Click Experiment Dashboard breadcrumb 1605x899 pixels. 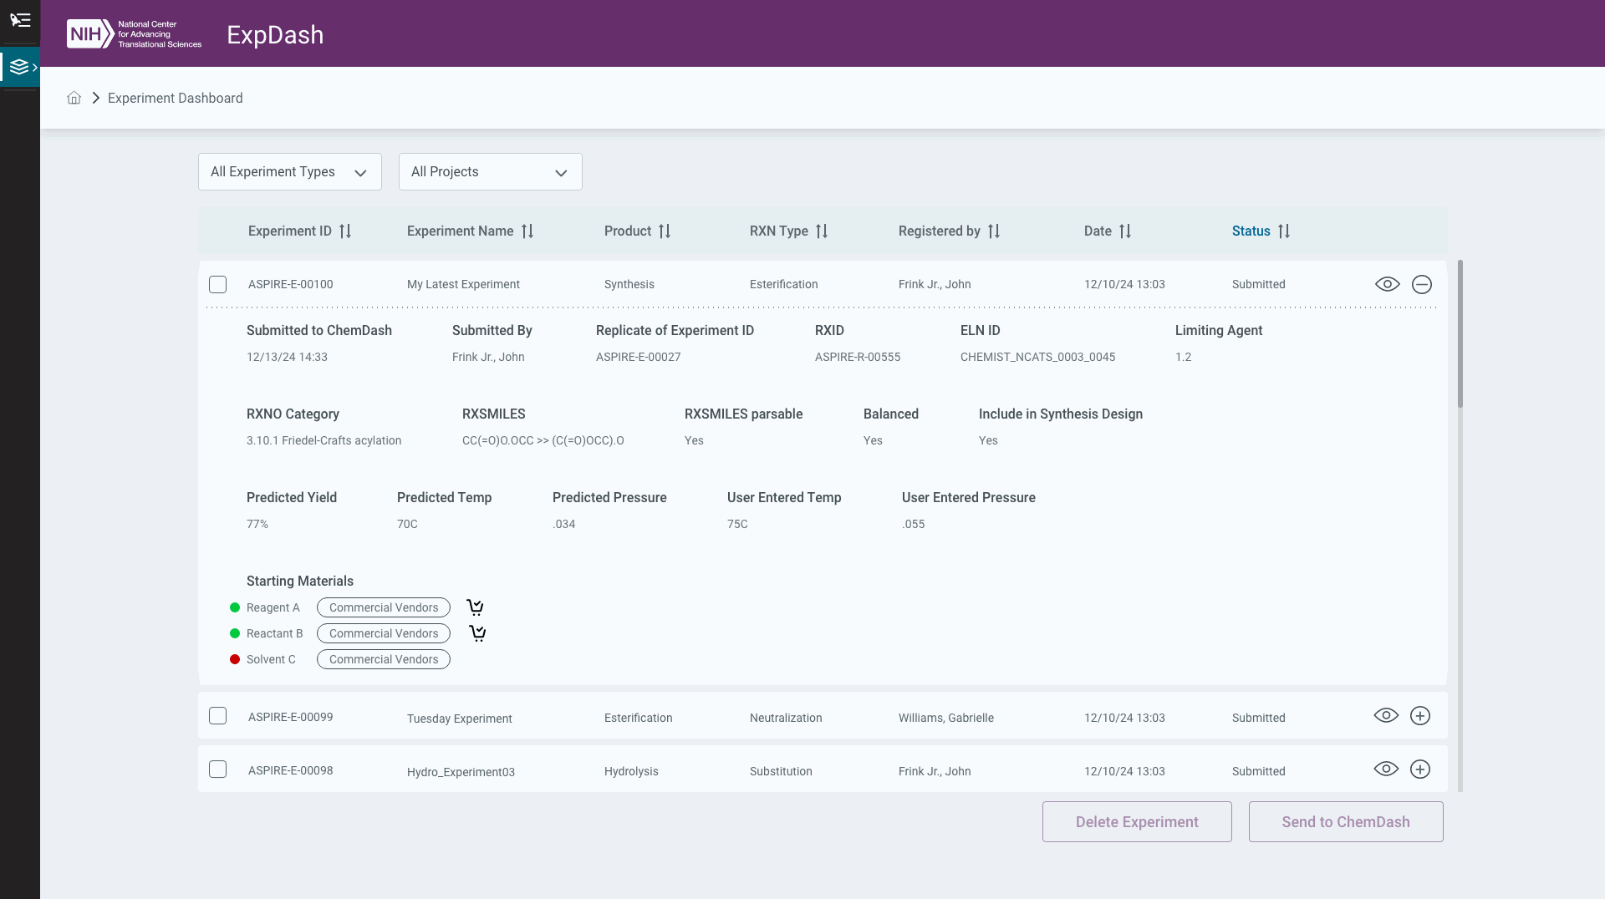pyautogui.click(x=176, y=98)
